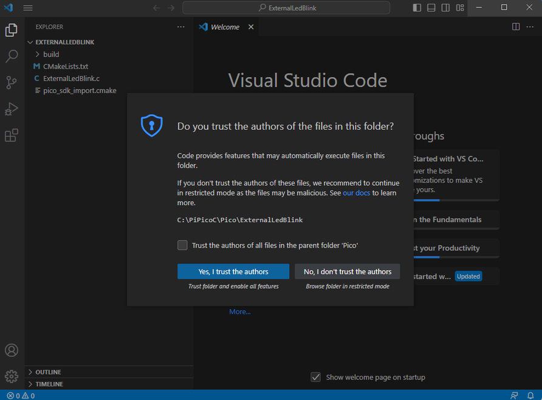Go forward with the right arrow
Screen dimensions: 542x400
tap(171, 8)
